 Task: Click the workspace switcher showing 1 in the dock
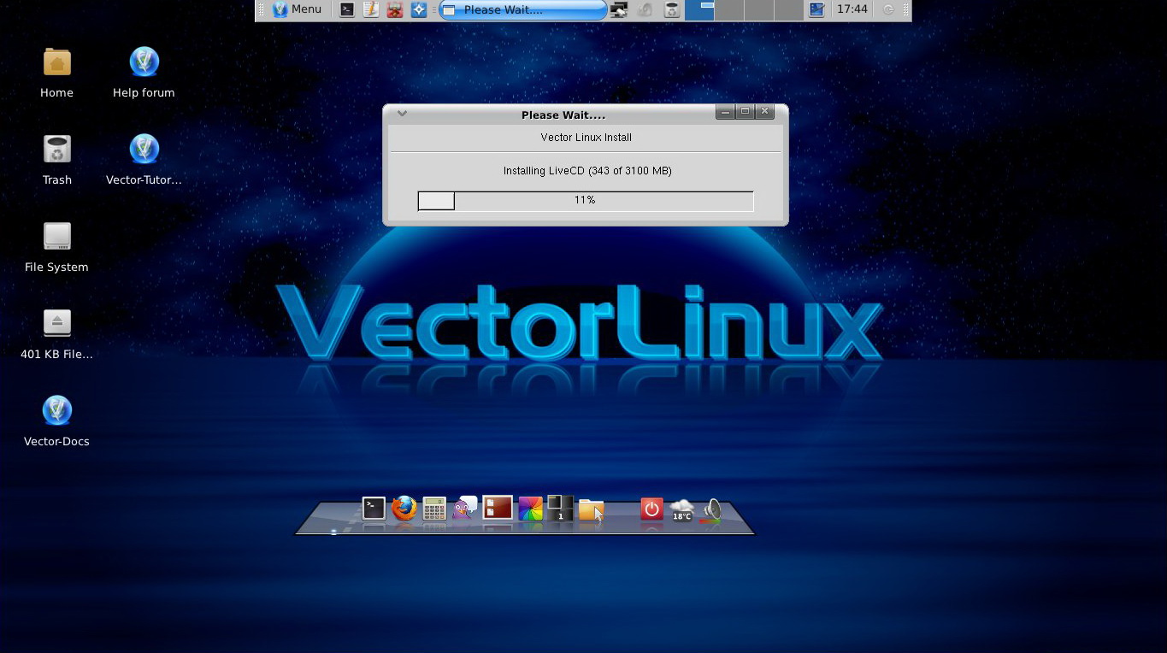(559, 509)
